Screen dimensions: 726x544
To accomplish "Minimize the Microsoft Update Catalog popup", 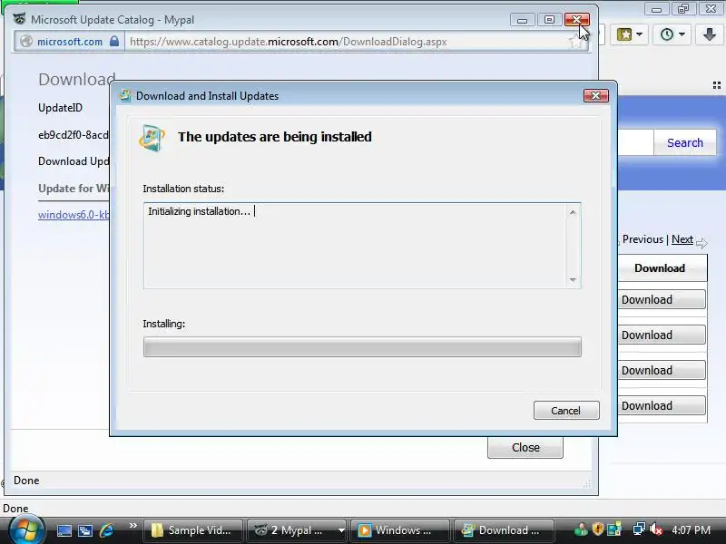I will coord(523,20).
